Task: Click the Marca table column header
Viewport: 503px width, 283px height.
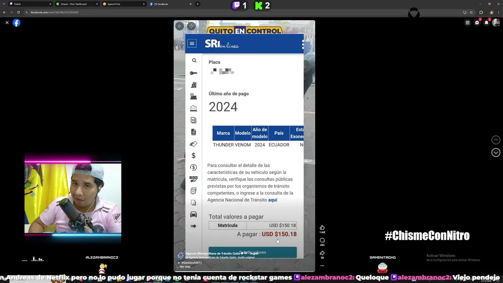Action: (223, 133)
